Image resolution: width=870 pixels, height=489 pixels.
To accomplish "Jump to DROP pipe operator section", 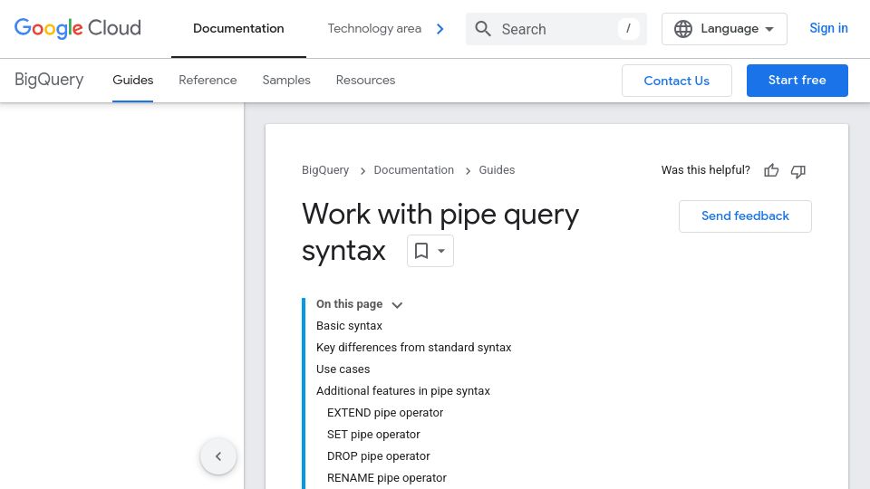I will [x=379, y=456].
